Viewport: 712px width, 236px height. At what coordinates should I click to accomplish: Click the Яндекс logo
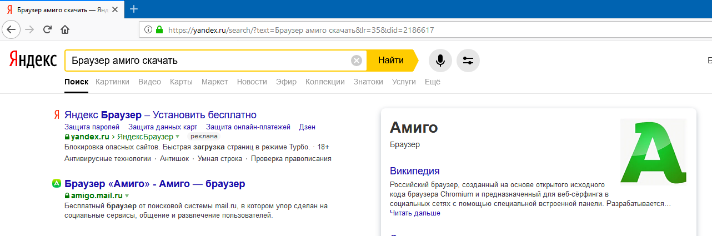pos(32,61)
